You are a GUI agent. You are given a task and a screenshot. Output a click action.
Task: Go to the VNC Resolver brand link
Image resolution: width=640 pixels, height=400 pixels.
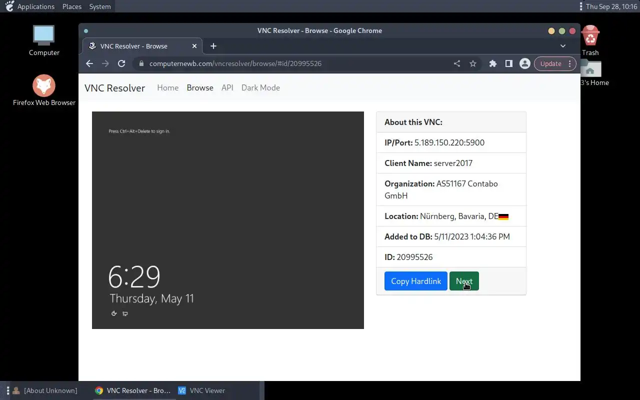tap(114, 88)
